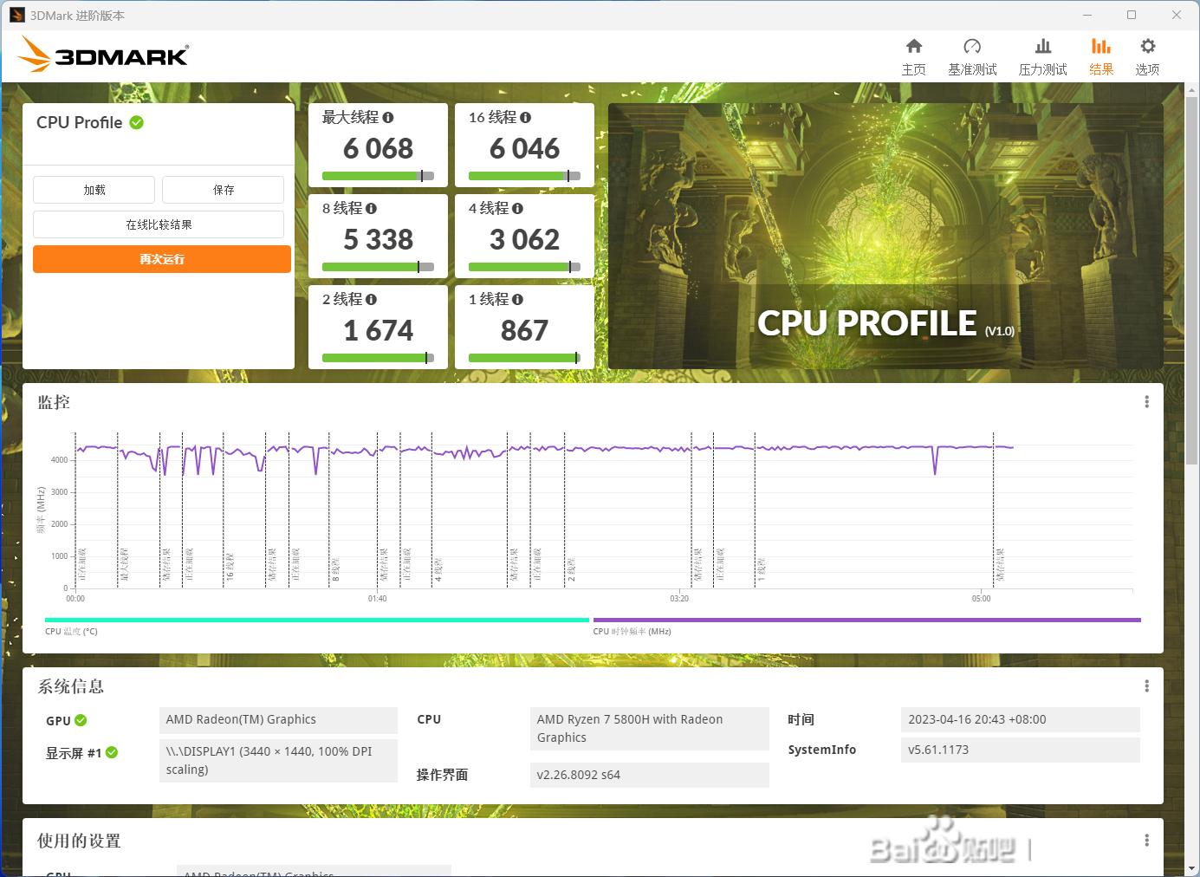This screenshot has height=877, width=1200.
Task: Click the 2023-04-16 20:43 time field
Action: pos(1020,720)
